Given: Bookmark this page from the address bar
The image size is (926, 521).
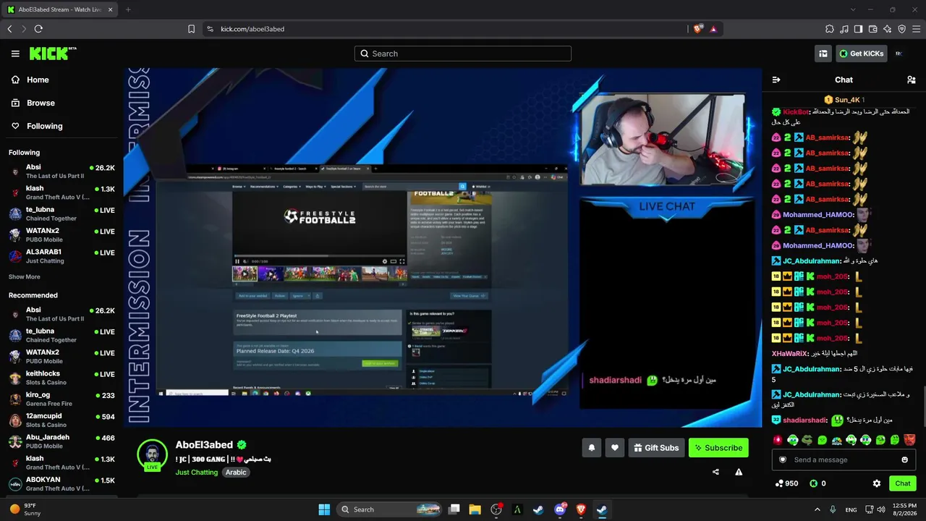Looking at the screenshot, I should [x=191, y=29].
